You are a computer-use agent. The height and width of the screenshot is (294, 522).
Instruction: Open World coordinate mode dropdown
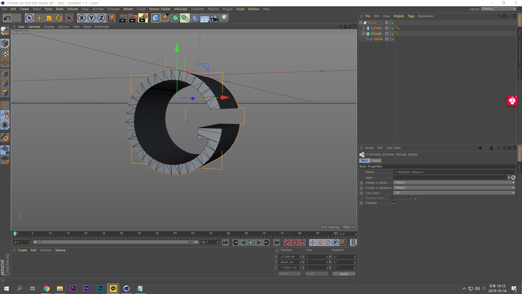(x=290, y=274)
